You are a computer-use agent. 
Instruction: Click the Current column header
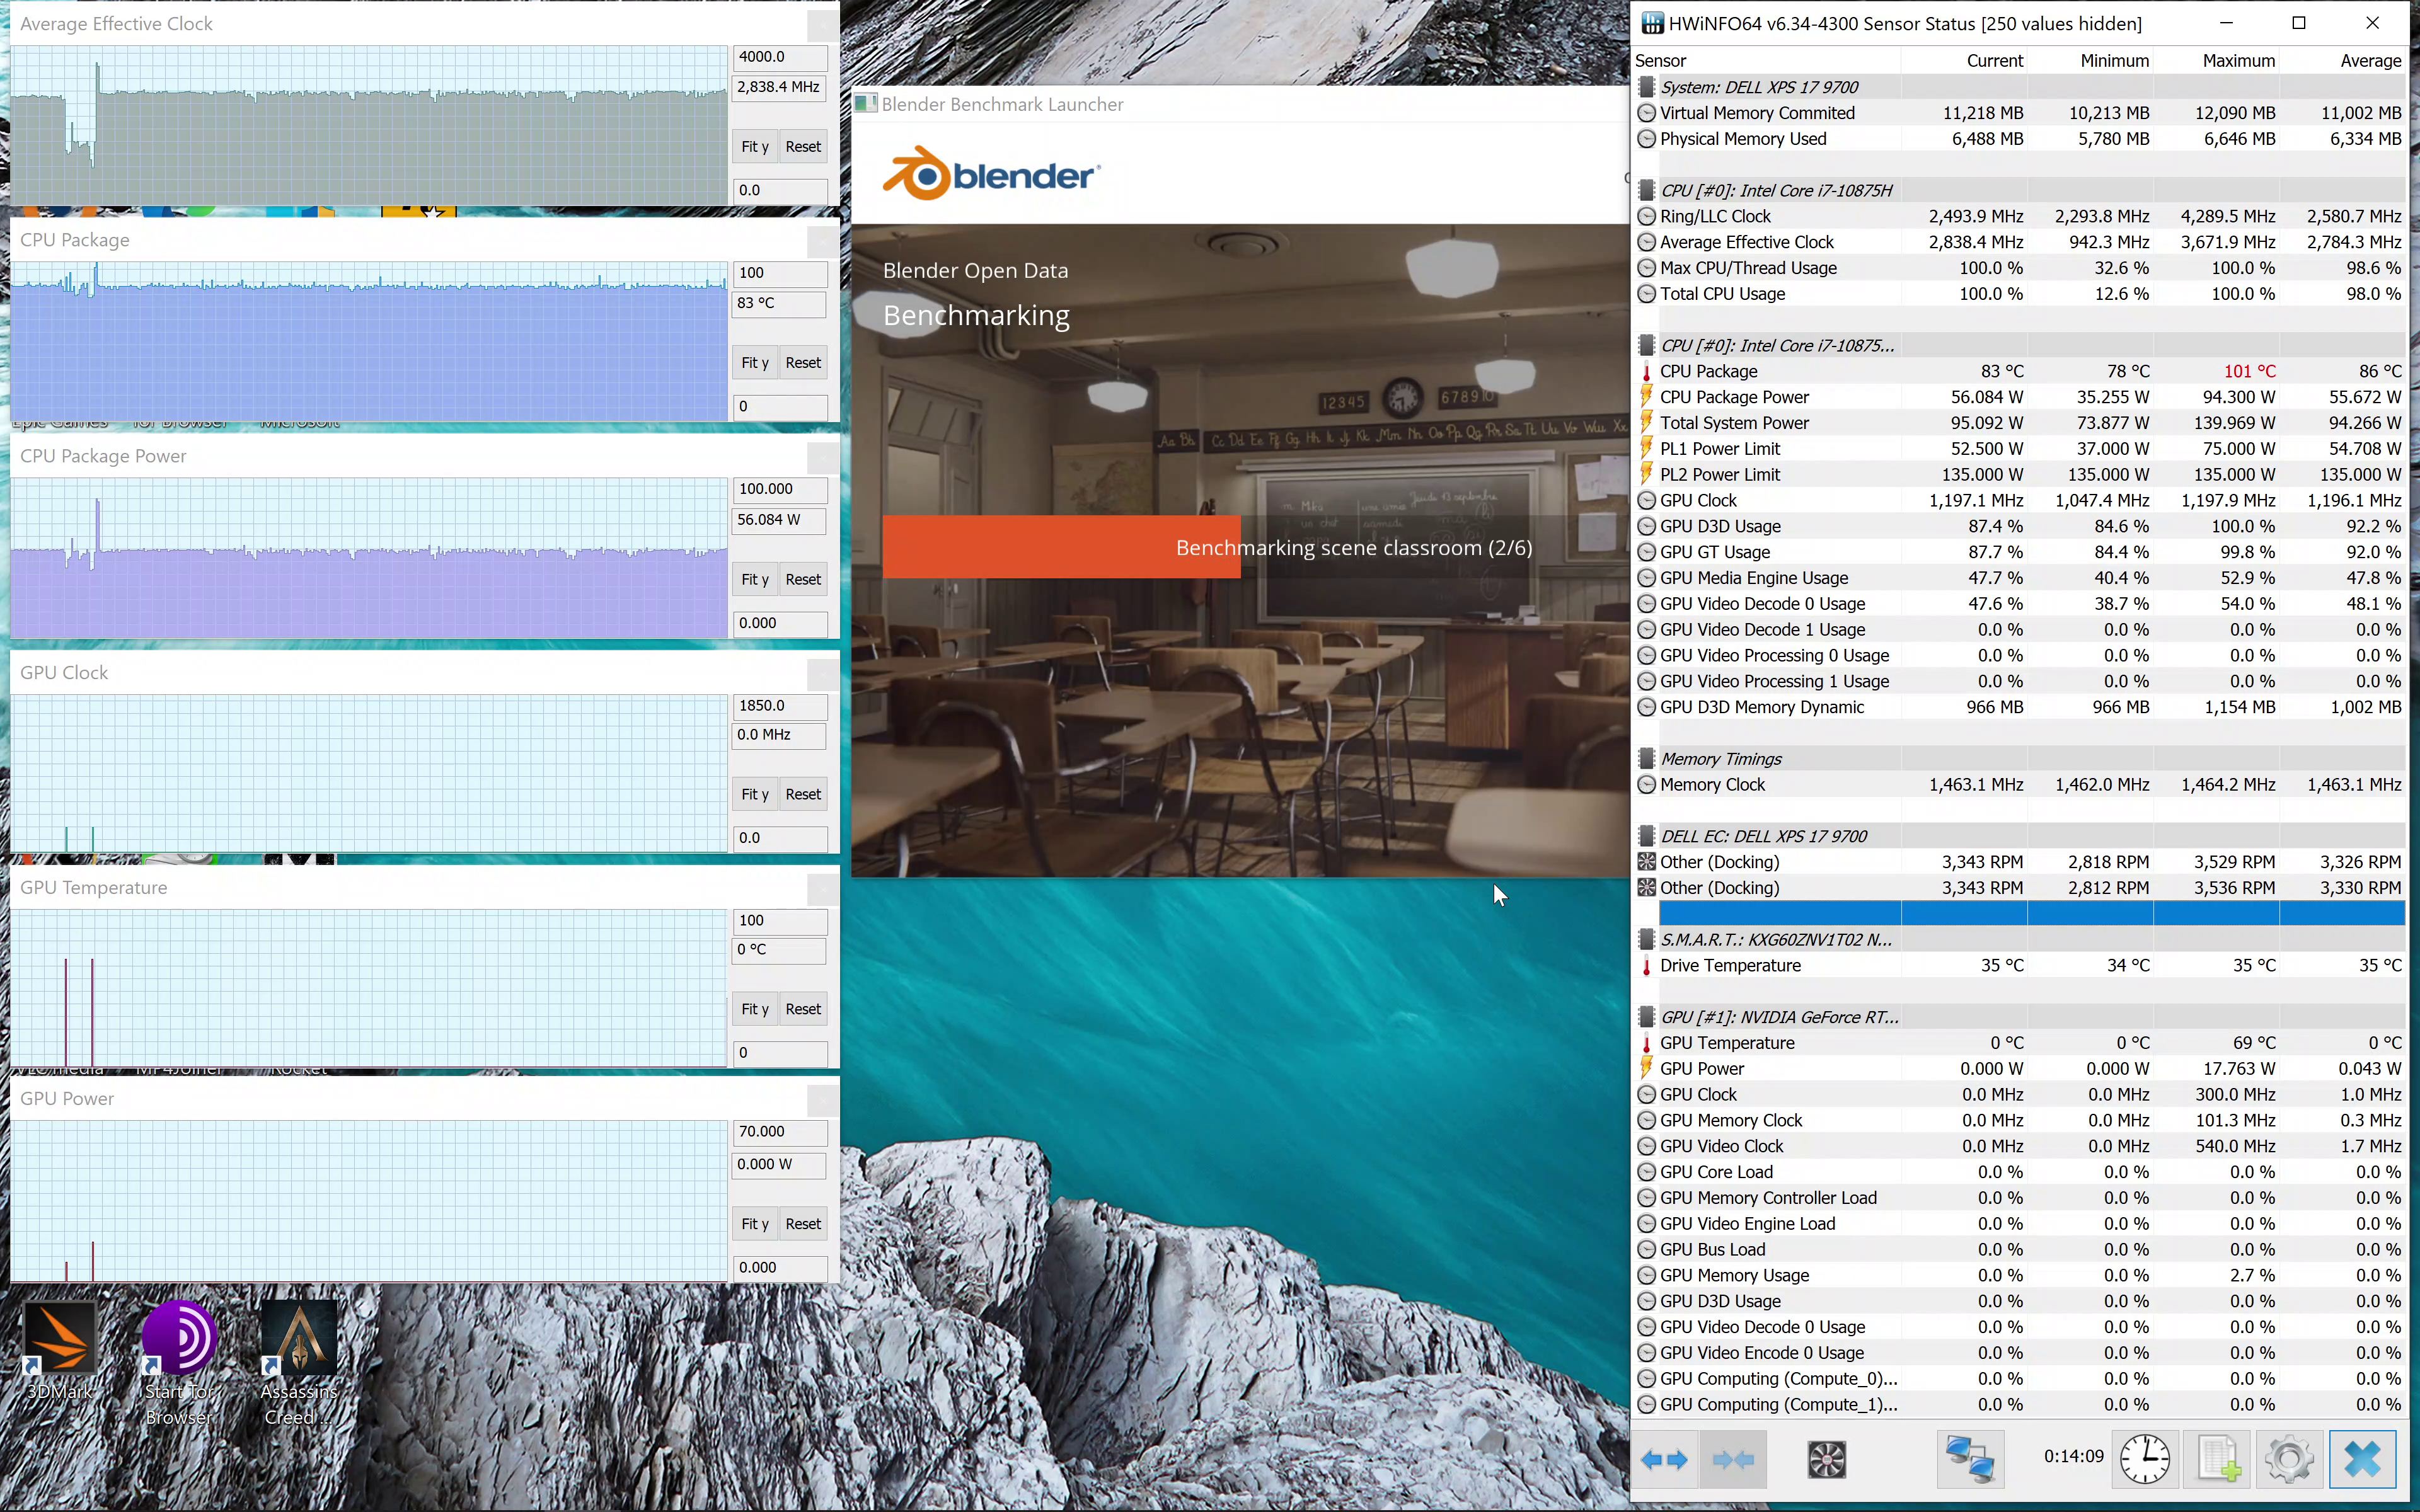point(1964,61)
